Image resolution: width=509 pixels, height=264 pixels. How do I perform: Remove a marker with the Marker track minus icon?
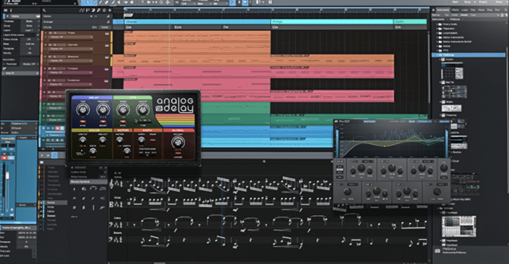coord(96,16)
